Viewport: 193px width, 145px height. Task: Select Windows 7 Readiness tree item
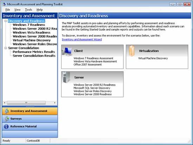29,25
